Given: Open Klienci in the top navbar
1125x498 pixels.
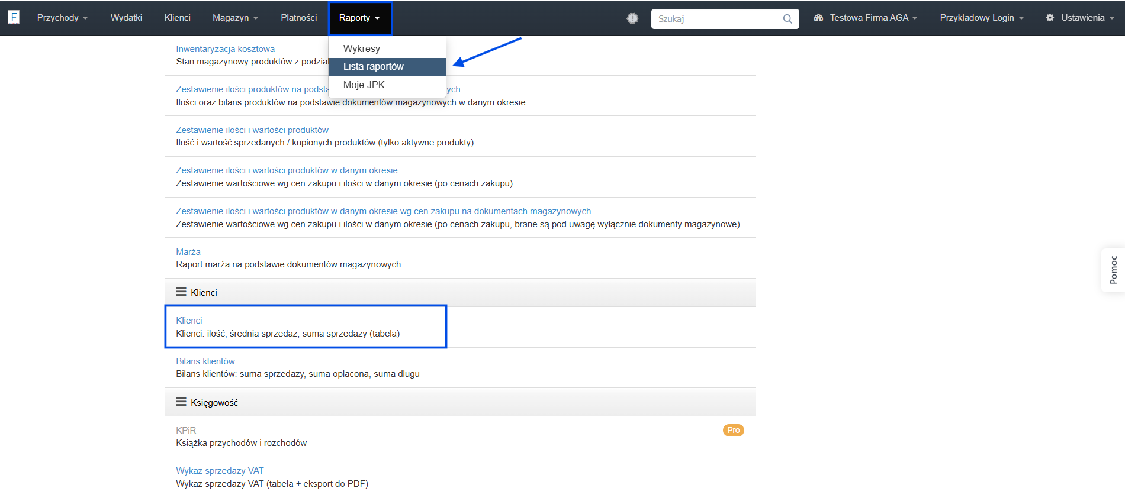Looking at the screenshot, I should (x=177, y=18).
